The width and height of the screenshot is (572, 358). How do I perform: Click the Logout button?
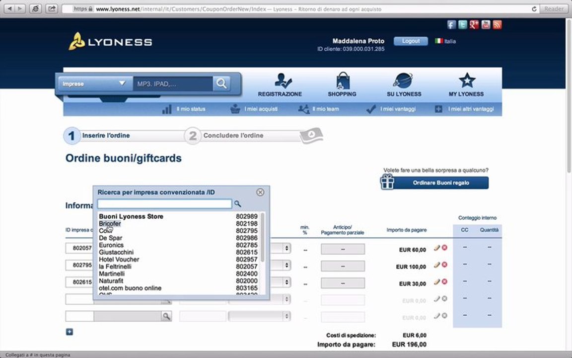point(411,41)
